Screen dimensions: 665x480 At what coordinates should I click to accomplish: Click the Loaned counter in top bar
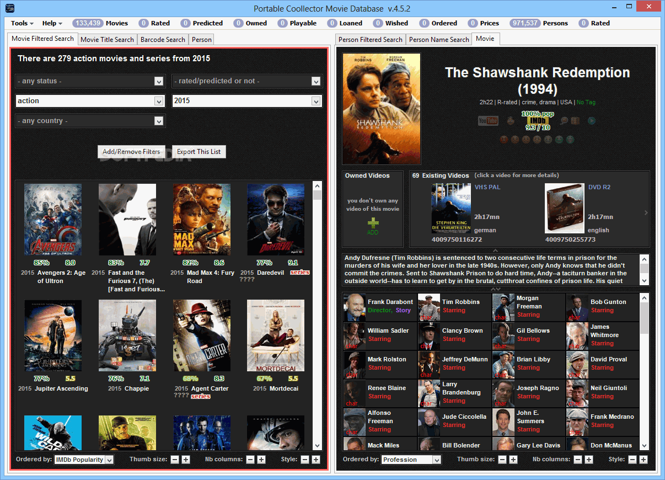[x=344, y=23]
